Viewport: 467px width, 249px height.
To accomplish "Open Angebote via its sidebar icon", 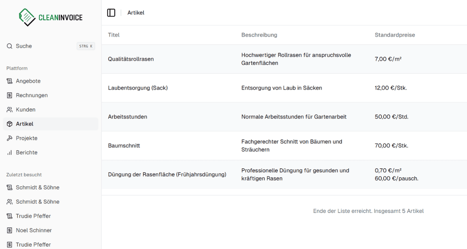I will [10, 81].
